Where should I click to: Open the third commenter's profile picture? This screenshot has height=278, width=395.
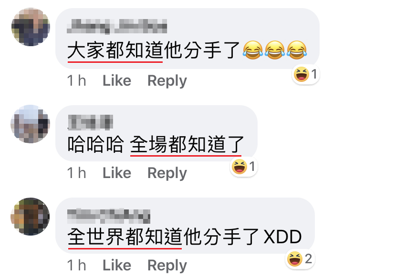click(x=30, y=217)
